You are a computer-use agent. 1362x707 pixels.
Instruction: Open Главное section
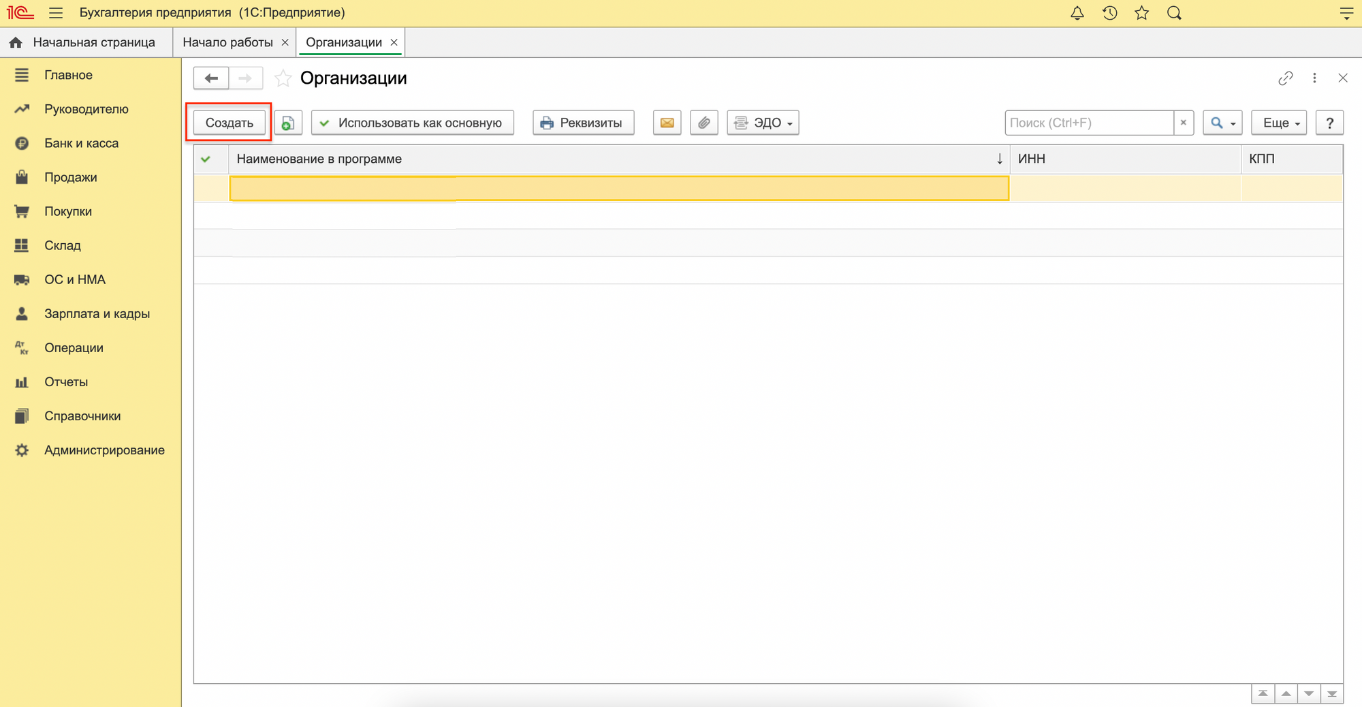pyautogui.click(x=68, y=75)
